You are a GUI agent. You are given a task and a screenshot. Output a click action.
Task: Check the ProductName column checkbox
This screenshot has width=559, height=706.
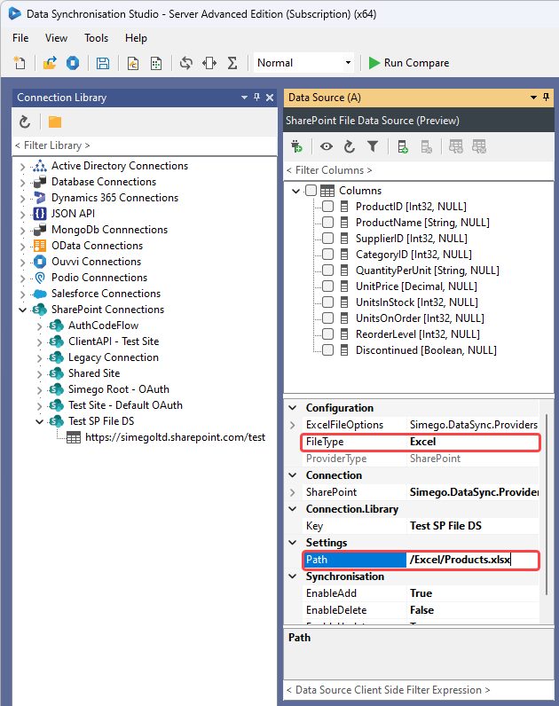(328, 223)
